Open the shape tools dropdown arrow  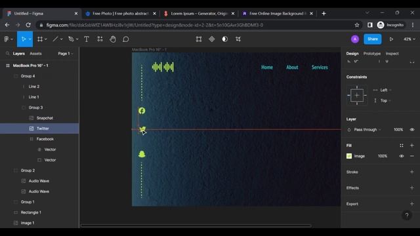pyautogui.click(x=61, y=39)
